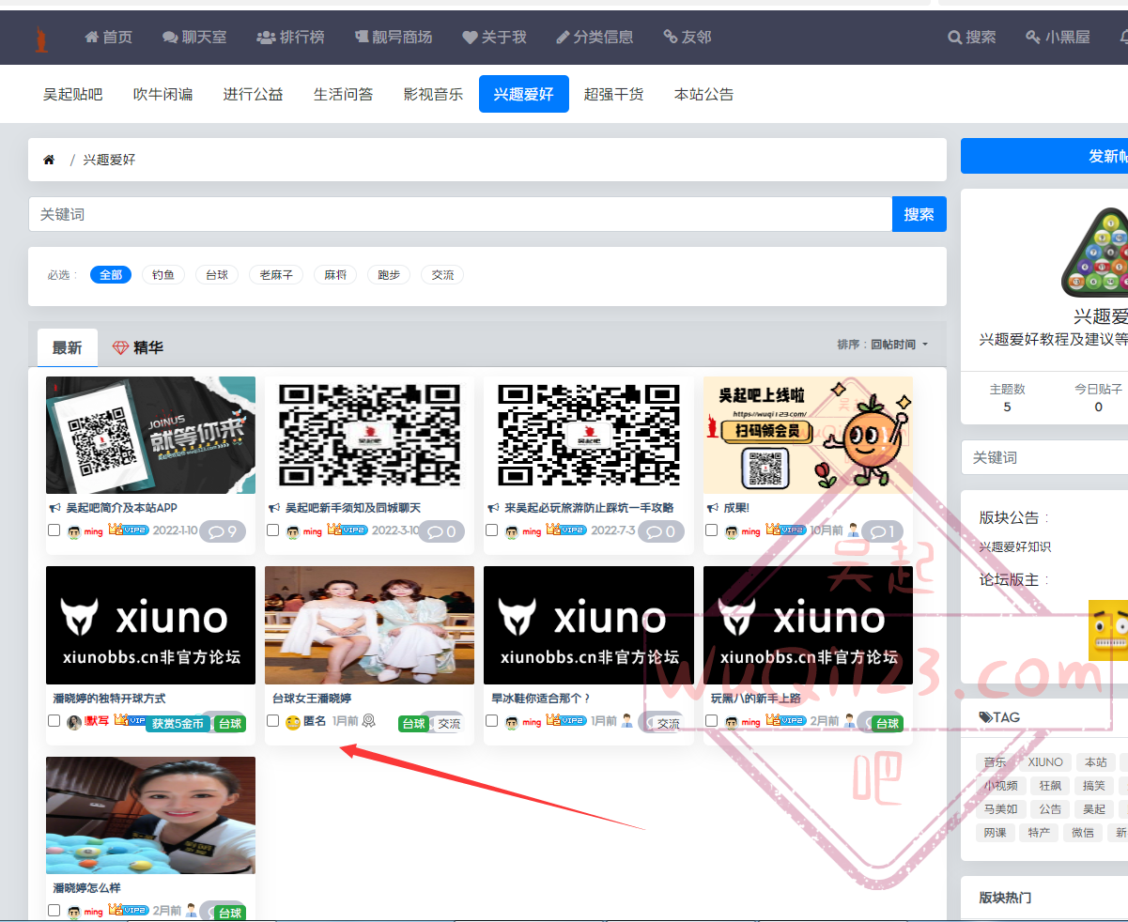Screen dimensions: 1128x922
Task: Tick checkbox of 旱冰鞋你适合那个?
Action: (x=491, y=721)
